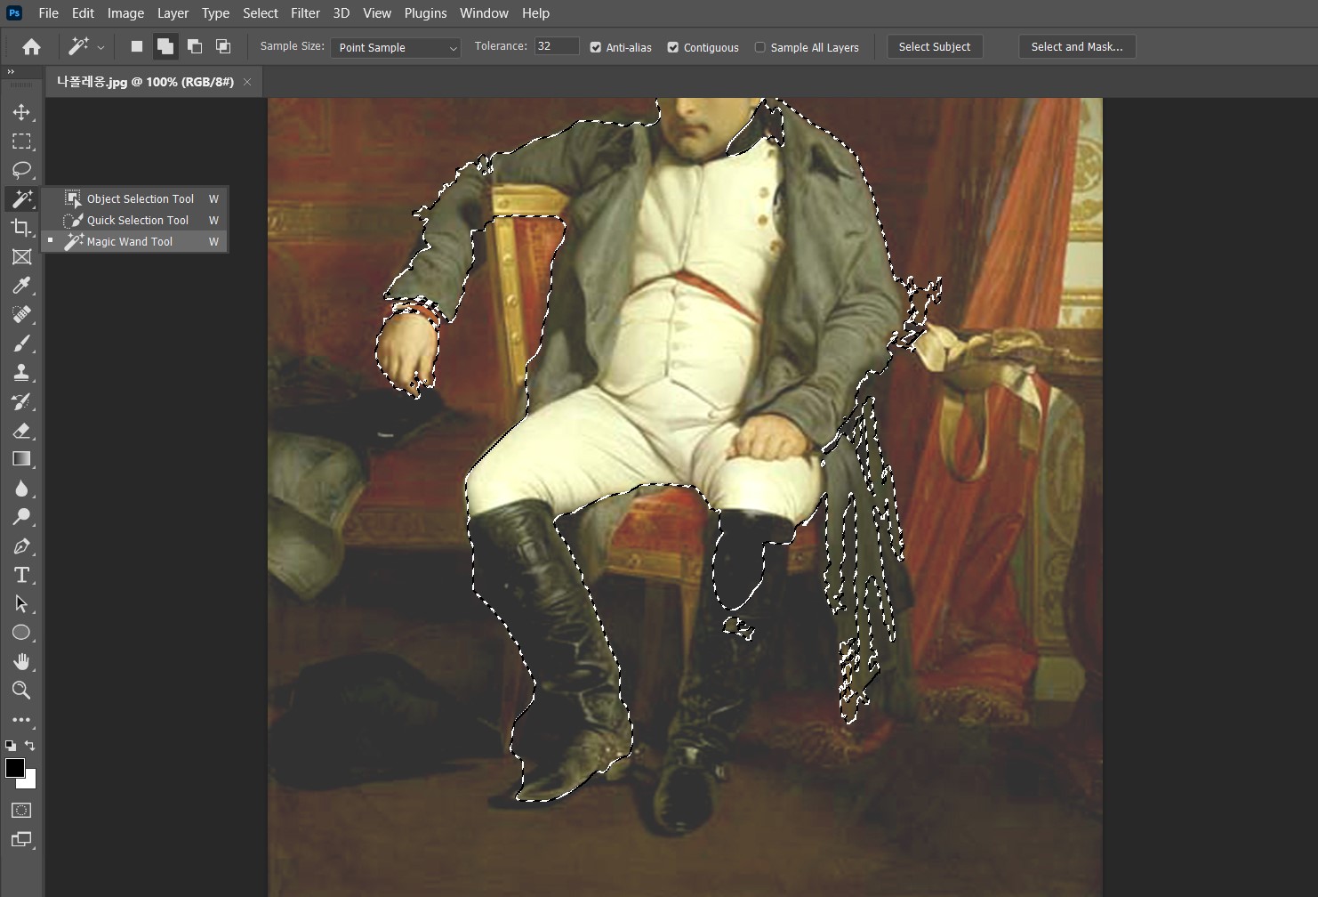Open the Help menu
Image resolution: width=1318 pixels, height=897 pixels.
[x=535, y=13]
